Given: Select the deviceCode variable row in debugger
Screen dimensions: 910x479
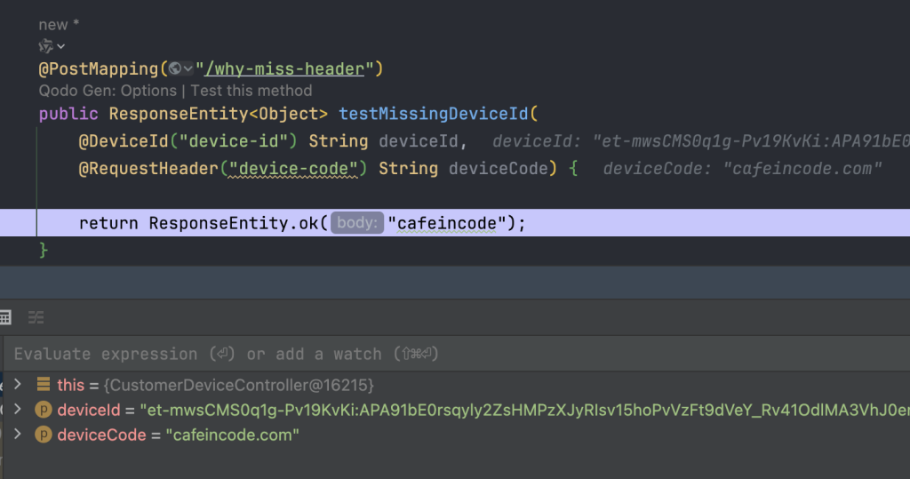Looking at the screenshot, I should (178, 435).
